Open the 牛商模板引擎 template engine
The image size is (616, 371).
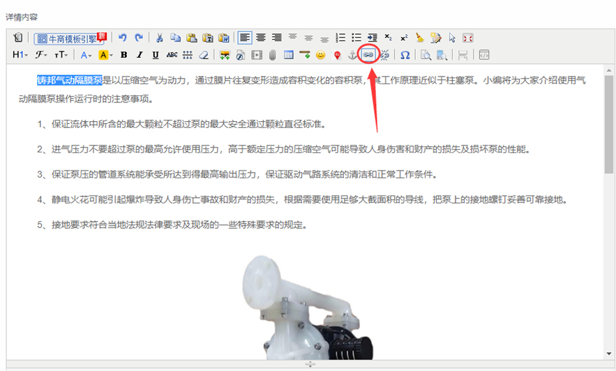tap(70, 38)
